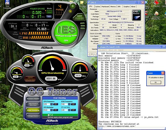Close OC Tuner with its small x button
The width and height of the screenshot is (166, 130).
coord(96,73)
